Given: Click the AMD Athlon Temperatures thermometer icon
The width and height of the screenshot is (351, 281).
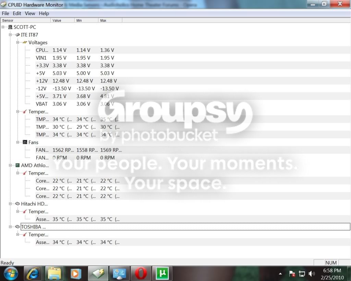Looking at the screenshot, I should (x=25, y=173).
